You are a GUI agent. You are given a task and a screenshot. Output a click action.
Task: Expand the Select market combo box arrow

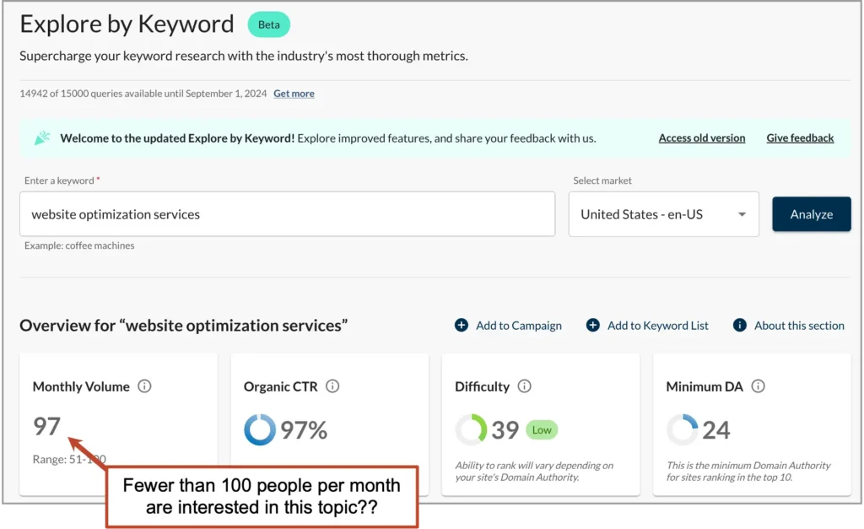(x=743, y=214)
